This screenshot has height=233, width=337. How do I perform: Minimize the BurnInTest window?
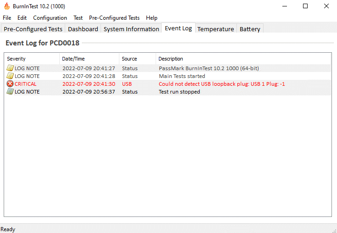(x=285, y=6)
